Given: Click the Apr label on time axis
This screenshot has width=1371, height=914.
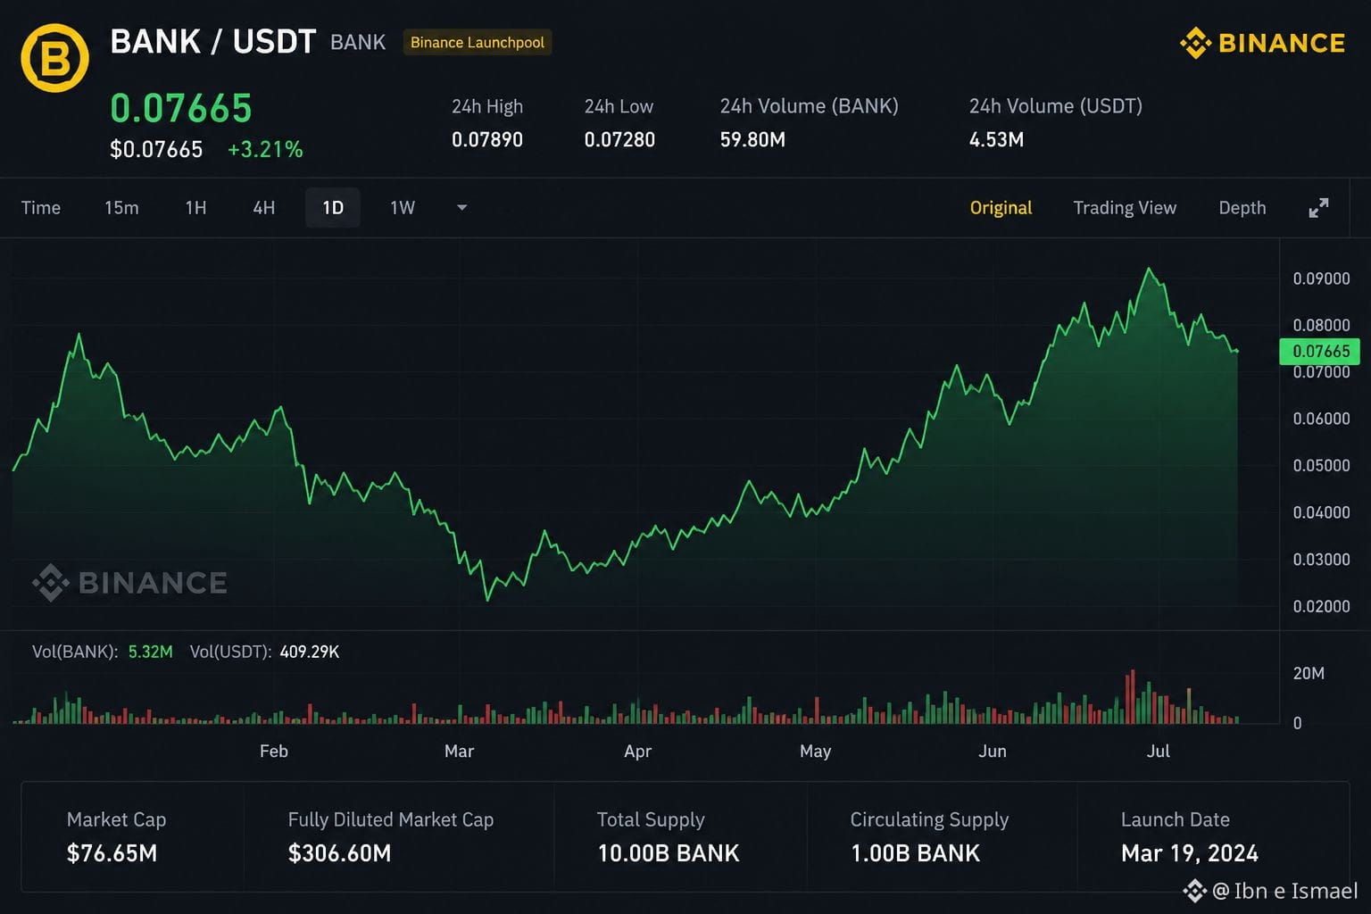Looking at the screenshot, I should pos(637,752).
